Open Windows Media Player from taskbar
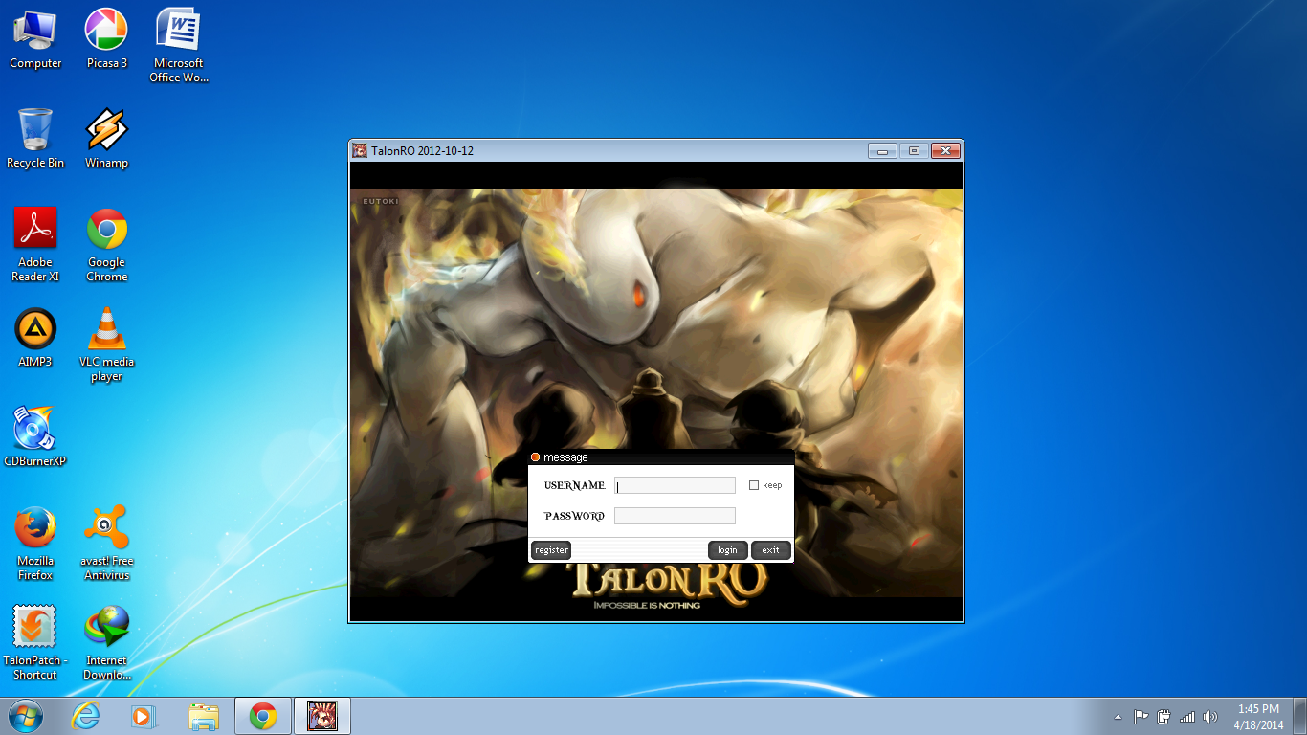The width and height of the screenshot is (1307, 735). (144, 716)
